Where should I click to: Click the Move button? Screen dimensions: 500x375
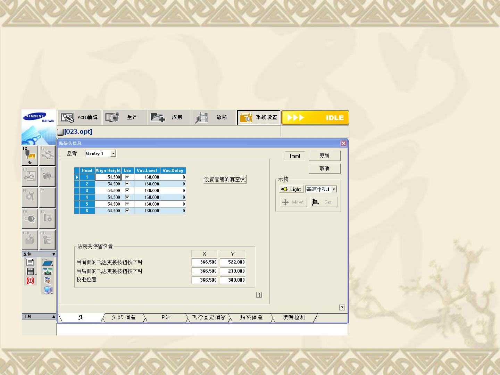point(294,202)
